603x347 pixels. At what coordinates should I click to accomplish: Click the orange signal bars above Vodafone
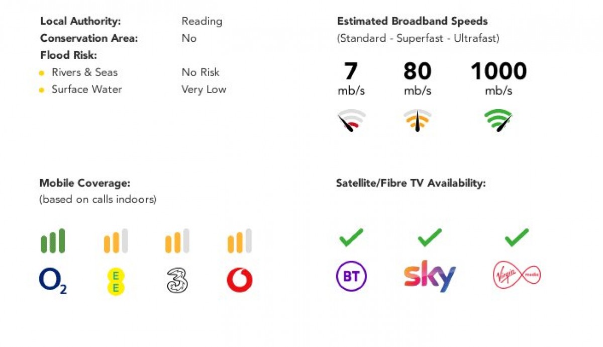240,241
